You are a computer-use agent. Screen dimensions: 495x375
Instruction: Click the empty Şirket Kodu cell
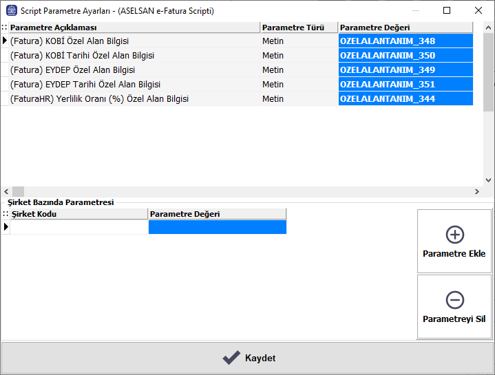coord(78,227)
